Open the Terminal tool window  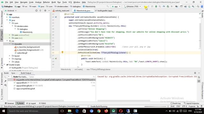click(9, 103)
